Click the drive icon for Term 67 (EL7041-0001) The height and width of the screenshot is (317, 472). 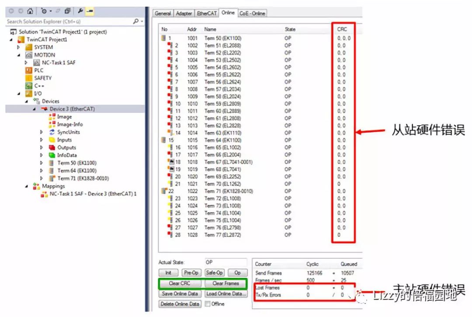tap(170, 162)
